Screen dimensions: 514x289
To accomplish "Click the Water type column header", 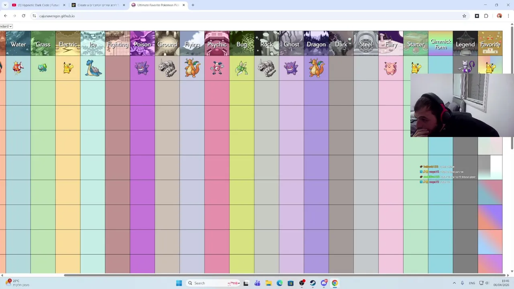I will pyautogui.click(x=18, y=43).
